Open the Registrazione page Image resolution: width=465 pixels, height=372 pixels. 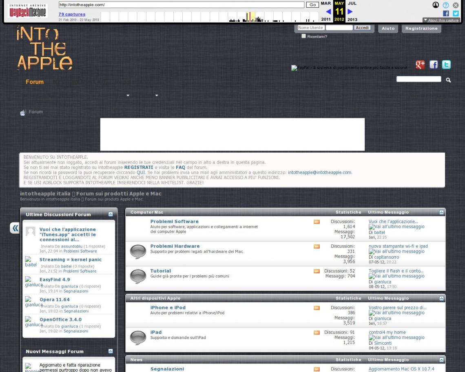coord(421,29)
